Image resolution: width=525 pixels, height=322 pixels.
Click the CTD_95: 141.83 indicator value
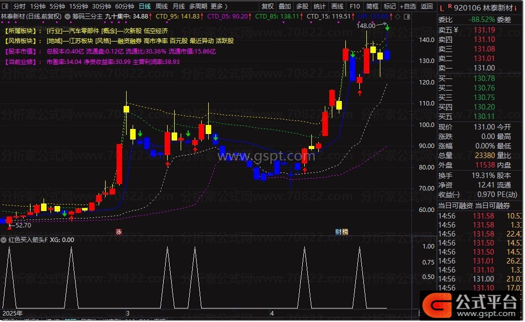click(x=178, y=16)
